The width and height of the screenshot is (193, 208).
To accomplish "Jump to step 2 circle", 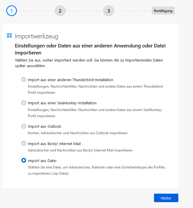I will 60,11.
